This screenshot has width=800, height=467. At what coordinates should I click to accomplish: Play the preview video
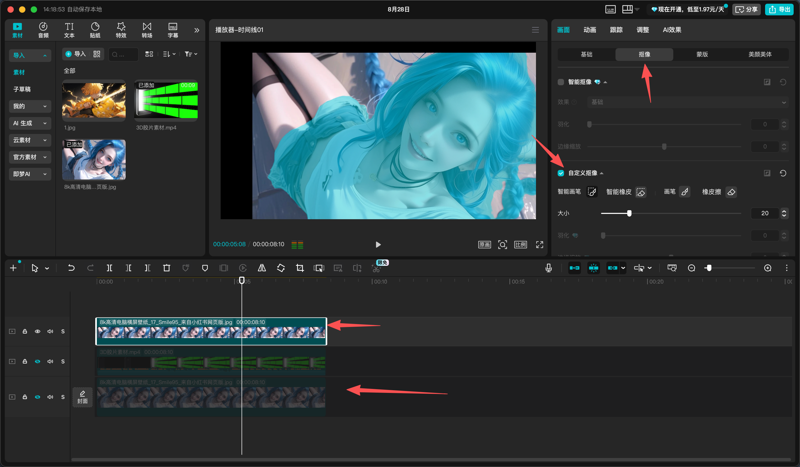378,245
